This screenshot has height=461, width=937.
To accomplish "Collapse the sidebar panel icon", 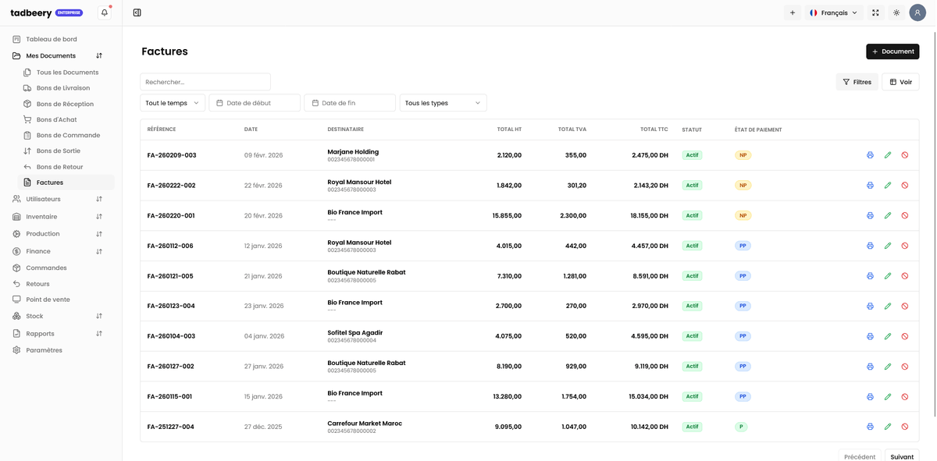I will pos(137,12).
